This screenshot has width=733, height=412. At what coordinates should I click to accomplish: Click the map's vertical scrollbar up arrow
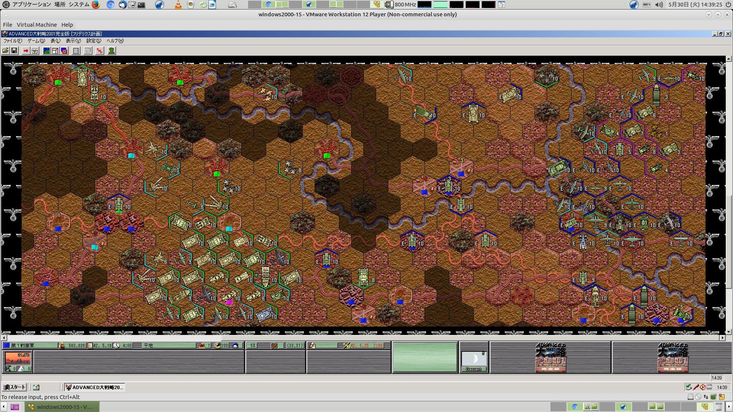pos(729,59)
